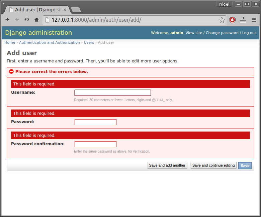This screenshot has height=217, width=261.
Task: Click the red error icon in the alert
Action: click(x=11, y=71)
